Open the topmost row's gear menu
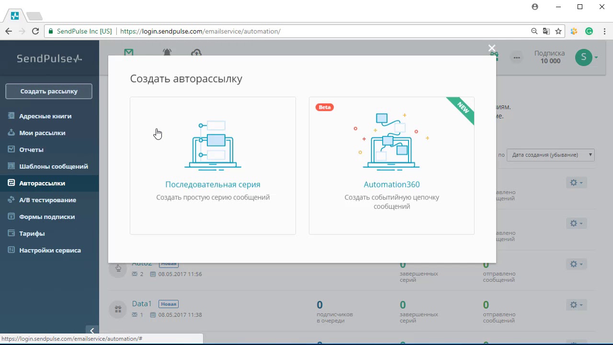This screenshot has height=345, width=613. click(x=576, y=183)
